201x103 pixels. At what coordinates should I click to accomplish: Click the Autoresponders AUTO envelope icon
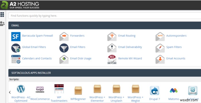160,37
